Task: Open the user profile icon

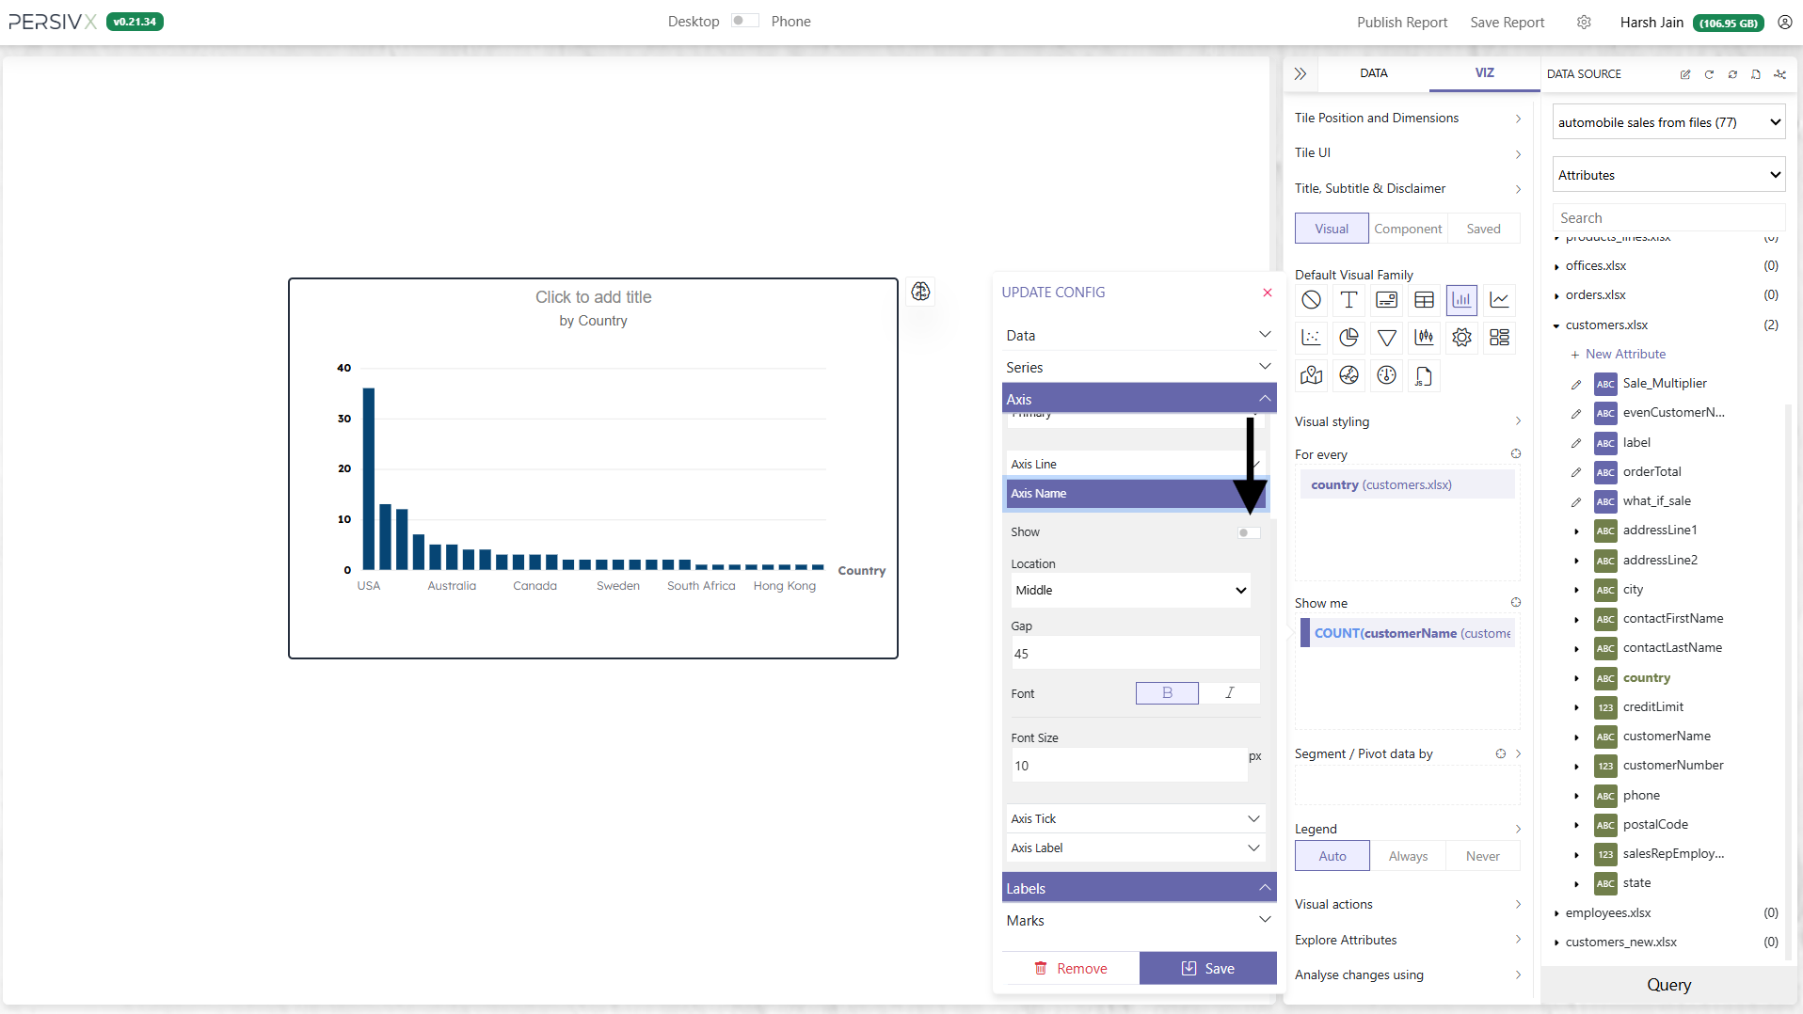Action: 1784,22
